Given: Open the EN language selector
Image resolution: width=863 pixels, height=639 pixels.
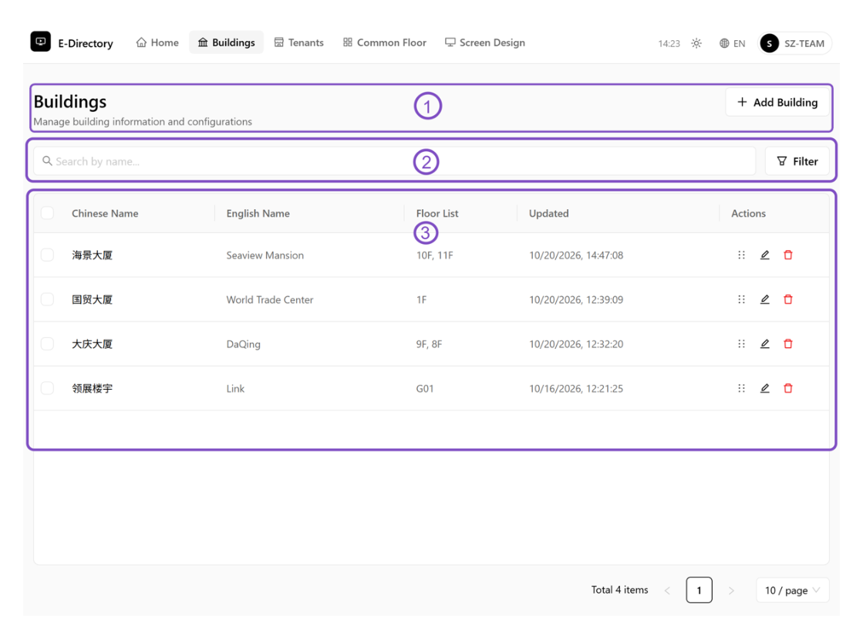Looking at the screenshot, I should click(732, 43).
